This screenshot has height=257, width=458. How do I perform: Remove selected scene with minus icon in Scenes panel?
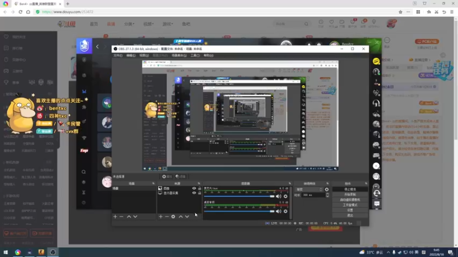coord(121,217)
